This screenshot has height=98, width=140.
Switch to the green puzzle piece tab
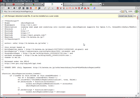coord(91,4)
